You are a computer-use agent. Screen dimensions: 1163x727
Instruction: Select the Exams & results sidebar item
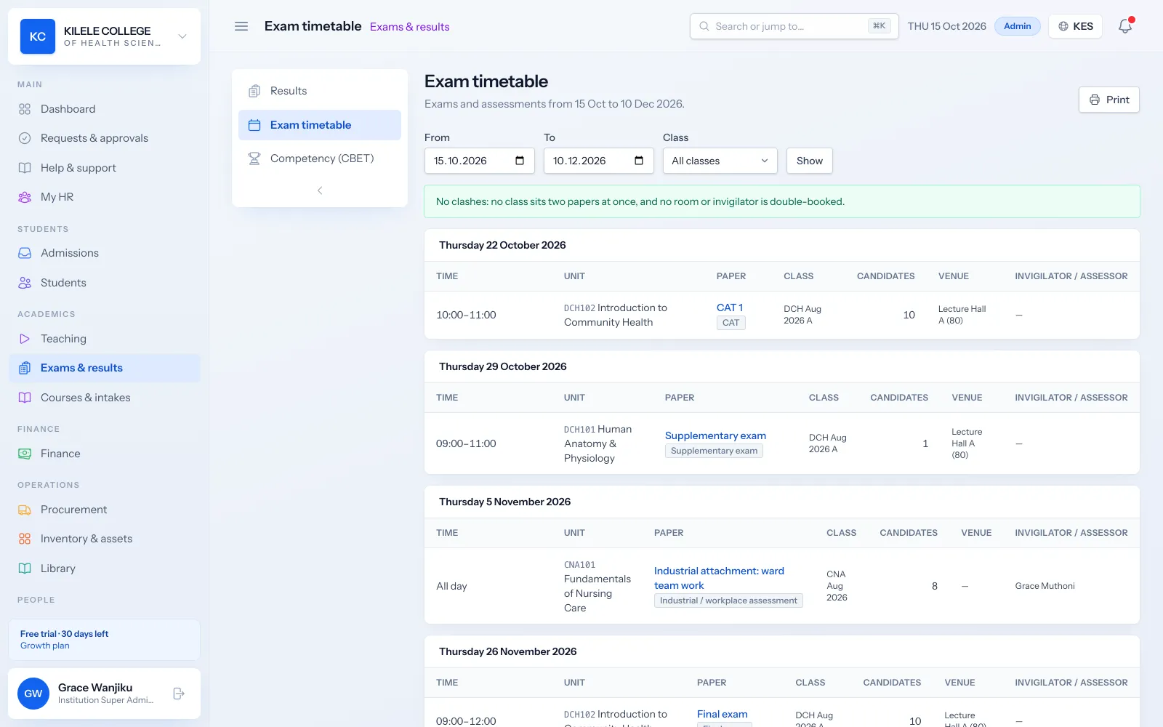pyautogui.click(x=105, y=368)
